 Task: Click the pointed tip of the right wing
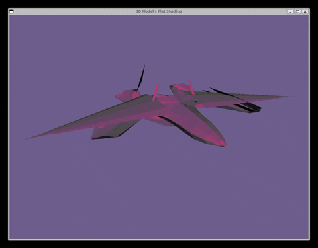pos(290,97)
